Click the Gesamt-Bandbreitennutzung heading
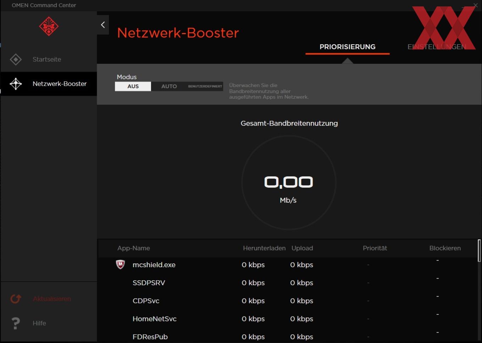This screenshot has height=343, width=482. (x=289, y=124)
